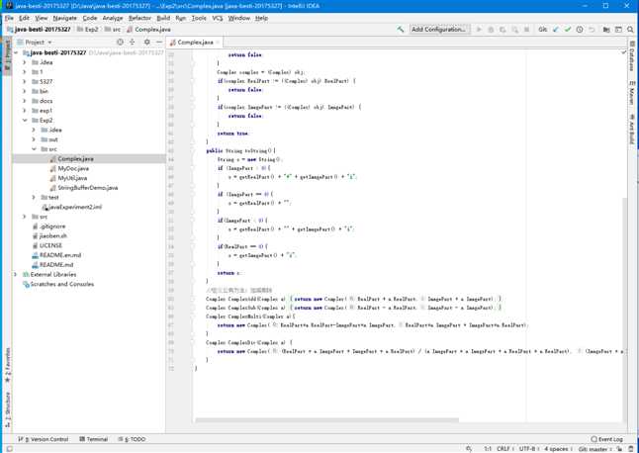The width and height of the screenshot is (639, 453).
Task: Open the Event Log
Action: 606,439
